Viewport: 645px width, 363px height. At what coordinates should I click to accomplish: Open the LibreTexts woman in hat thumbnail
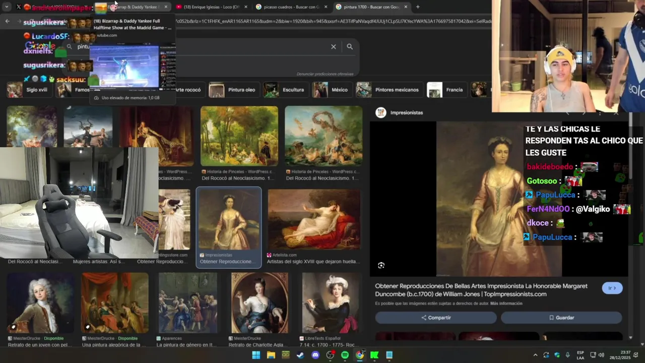point(331,303)
